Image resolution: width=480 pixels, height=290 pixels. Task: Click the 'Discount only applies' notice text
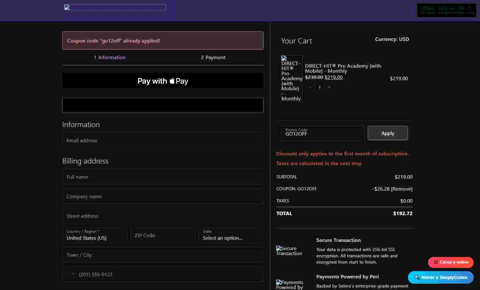tap(342, 153)
